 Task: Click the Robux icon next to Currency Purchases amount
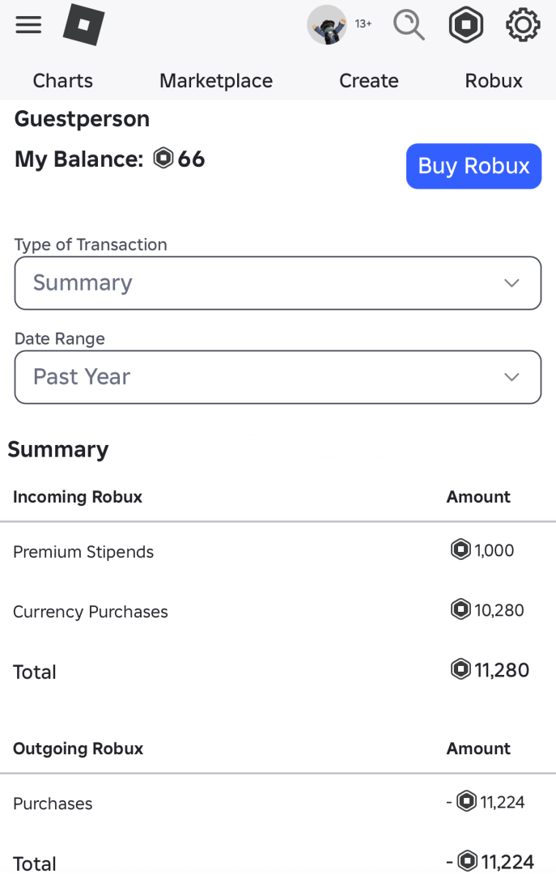tap(461, 609)
